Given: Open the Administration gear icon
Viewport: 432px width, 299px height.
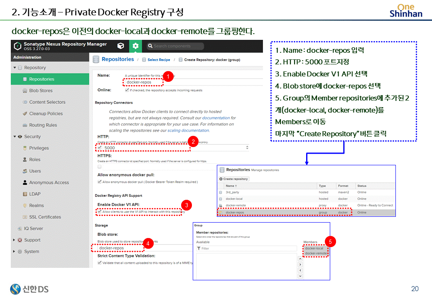Looking at the screenshot, I should pyautogui.click(x=135, y=46).
